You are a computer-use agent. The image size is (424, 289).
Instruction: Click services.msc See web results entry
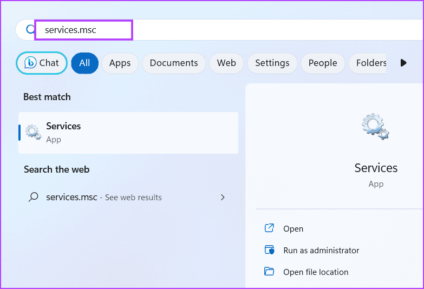[128, 198]
